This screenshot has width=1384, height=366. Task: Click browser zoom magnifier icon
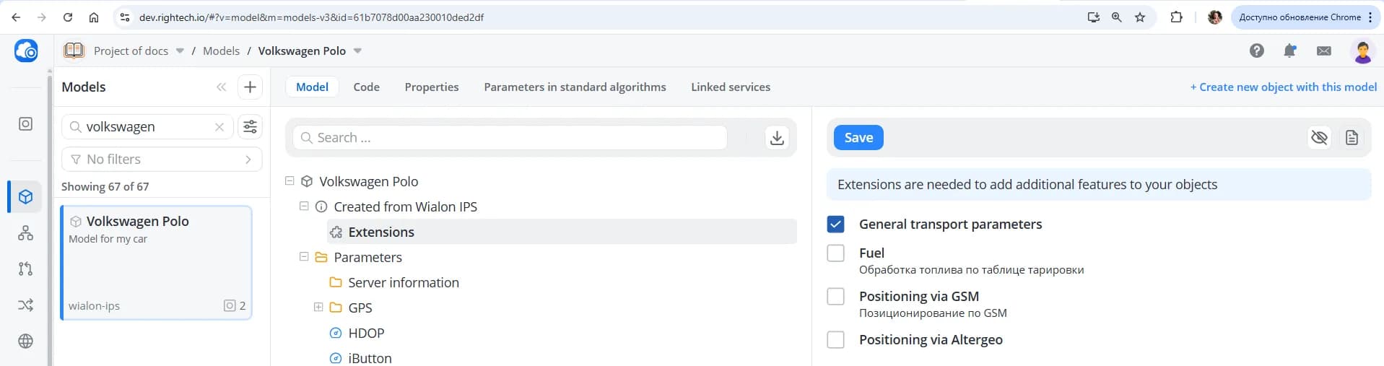pos(1116,17)
